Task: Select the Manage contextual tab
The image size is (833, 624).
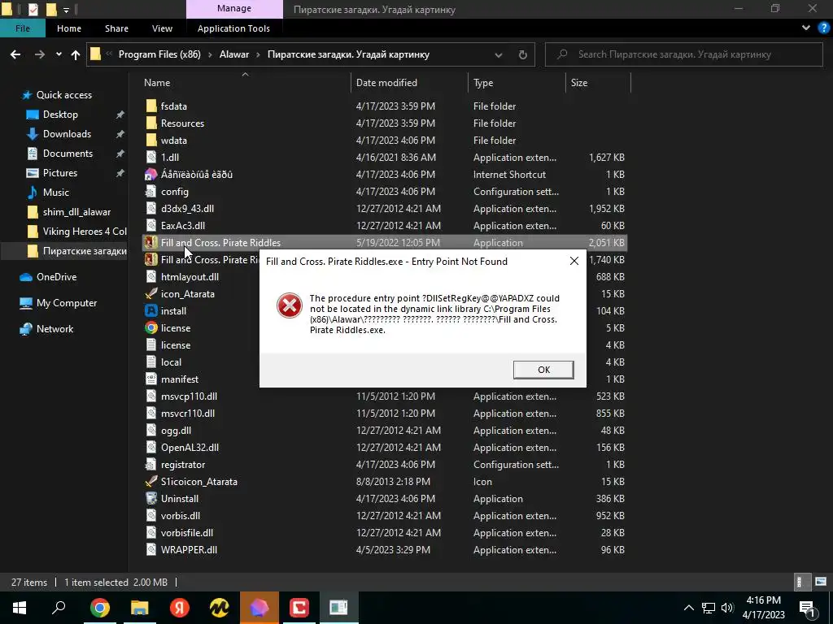Action: [234, 9]
